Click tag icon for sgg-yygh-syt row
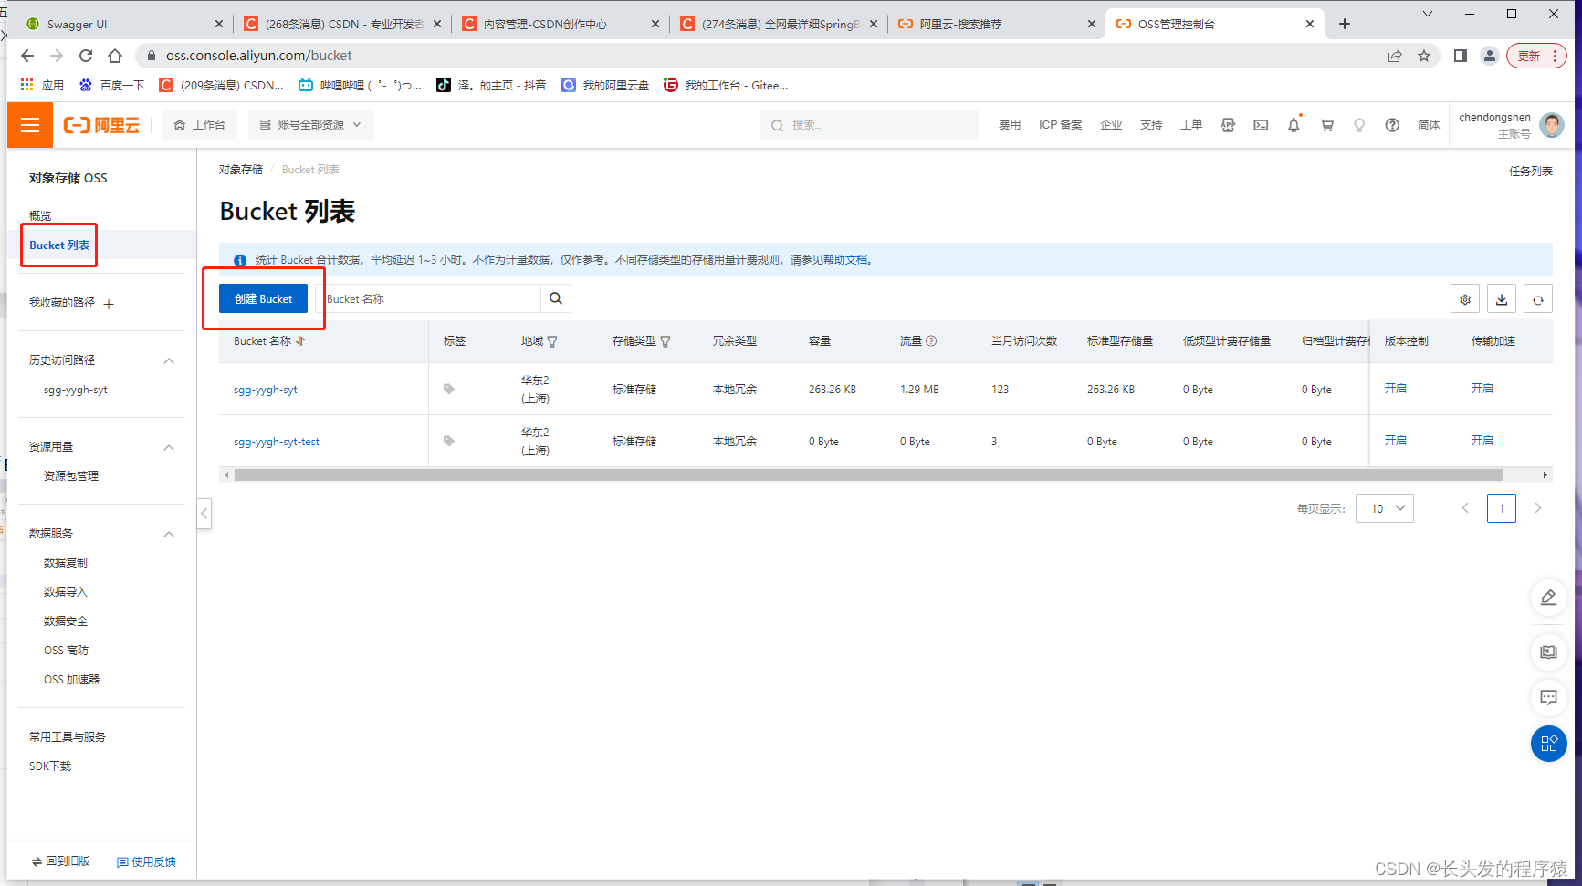 (x=449, y=389)
